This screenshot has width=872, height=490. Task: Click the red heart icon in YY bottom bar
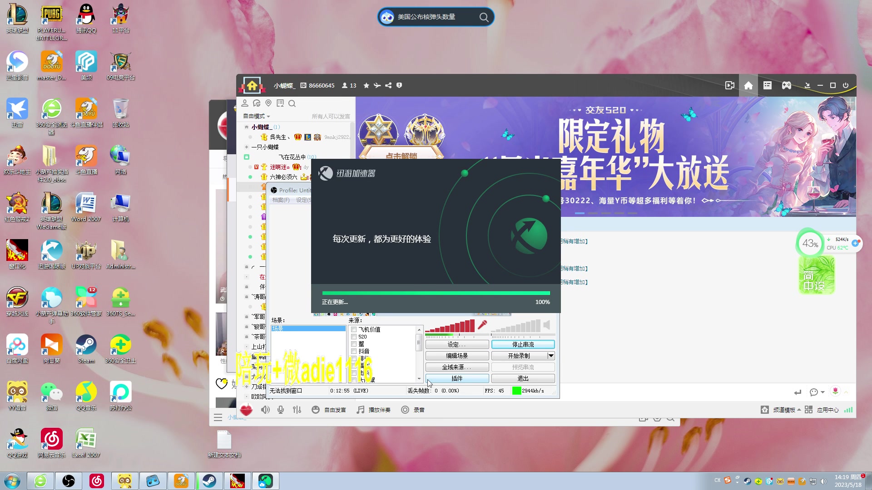click(x=246, y=410)
